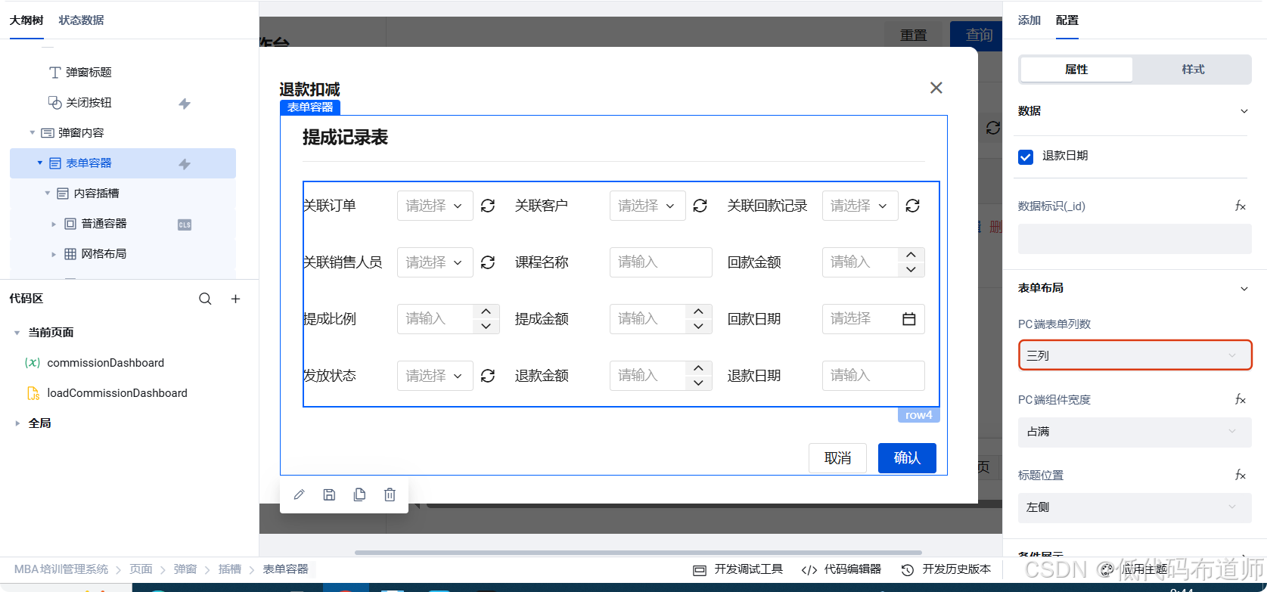This screenshot has height=592, width=1267.
Task: Click 课程名称 请输入 input field
Action: (x=661, y=262)
